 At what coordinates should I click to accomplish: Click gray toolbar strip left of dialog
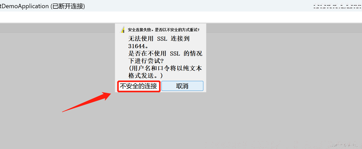click(57, 28)
